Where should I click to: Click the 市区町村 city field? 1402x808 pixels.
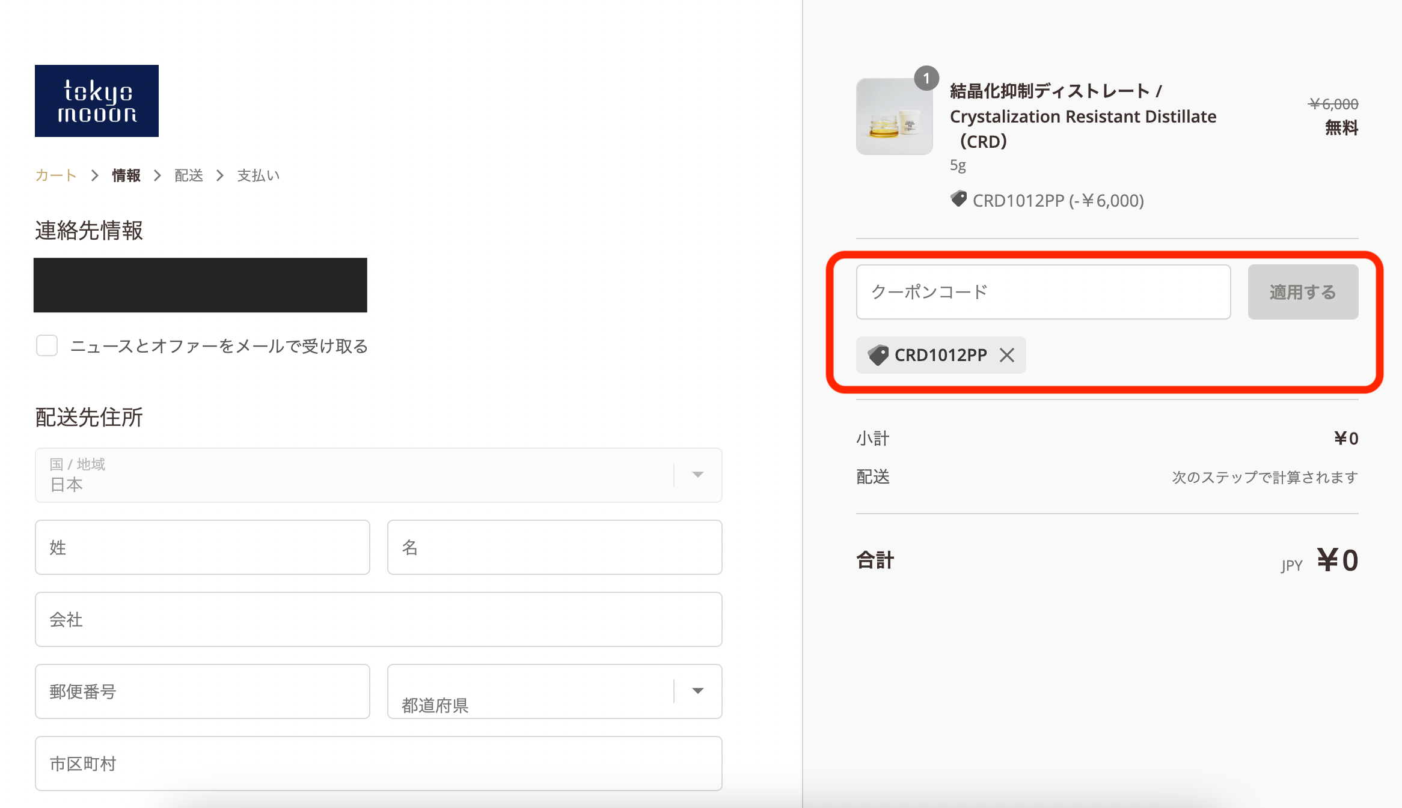click(378, 763)
